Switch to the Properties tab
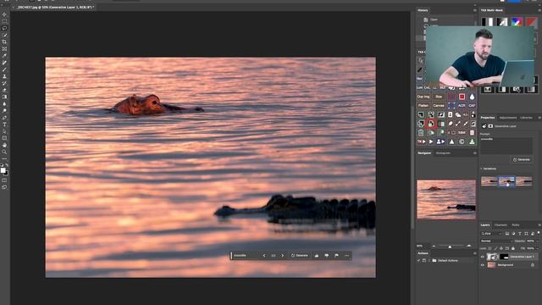The height and width of the screenshot is (305, 542). [488, 118]
